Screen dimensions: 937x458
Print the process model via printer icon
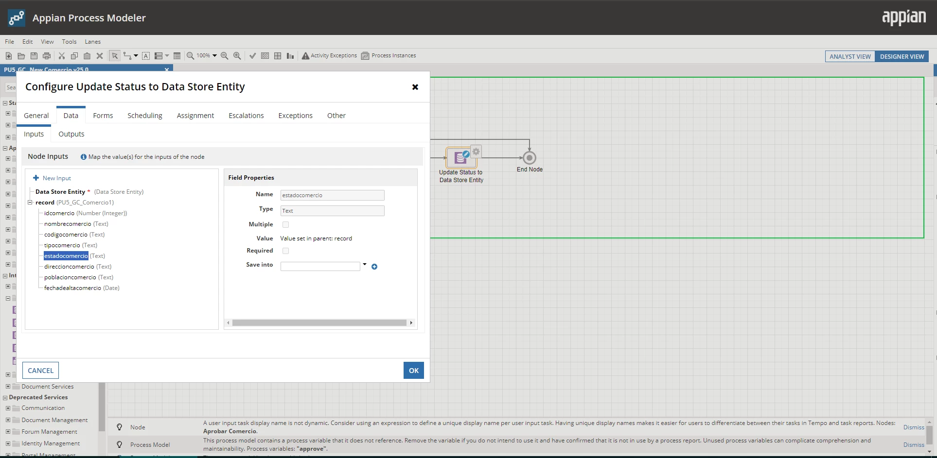coord(47,56)
